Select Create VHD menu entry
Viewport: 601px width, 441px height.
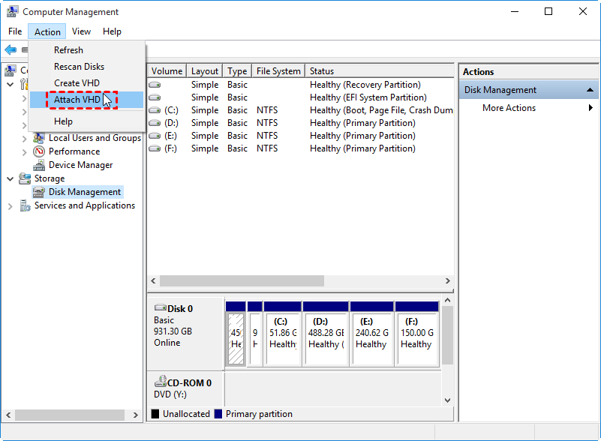coord(77,83)
